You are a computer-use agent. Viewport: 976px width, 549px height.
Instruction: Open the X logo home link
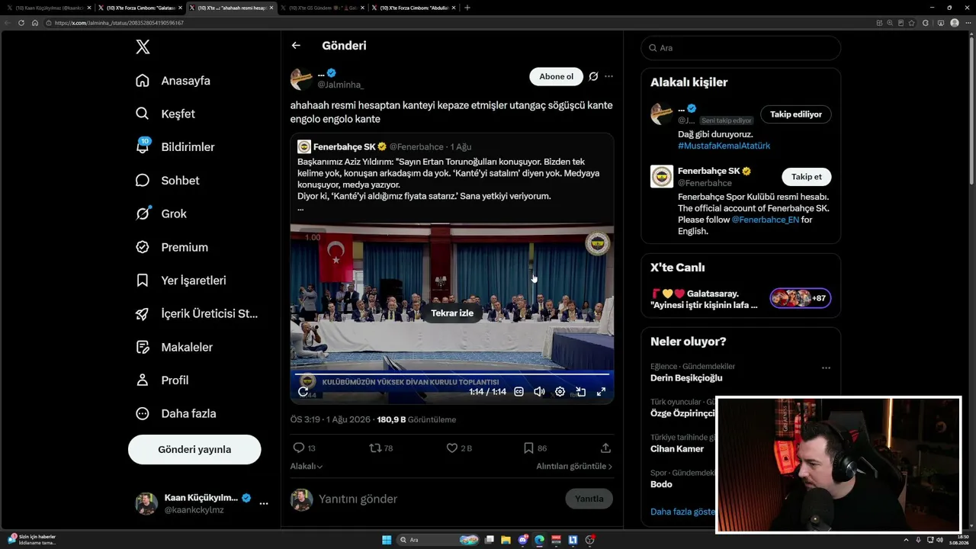143,47
